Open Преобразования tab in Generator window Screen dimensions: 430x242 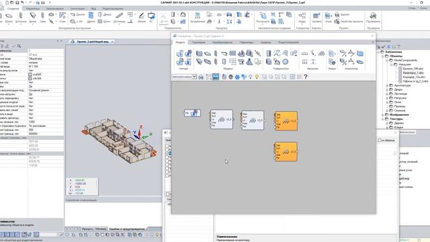(222, 42)
